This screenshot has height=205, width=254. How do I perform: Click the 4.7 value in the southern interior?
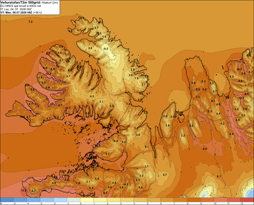tap(165, 175)
